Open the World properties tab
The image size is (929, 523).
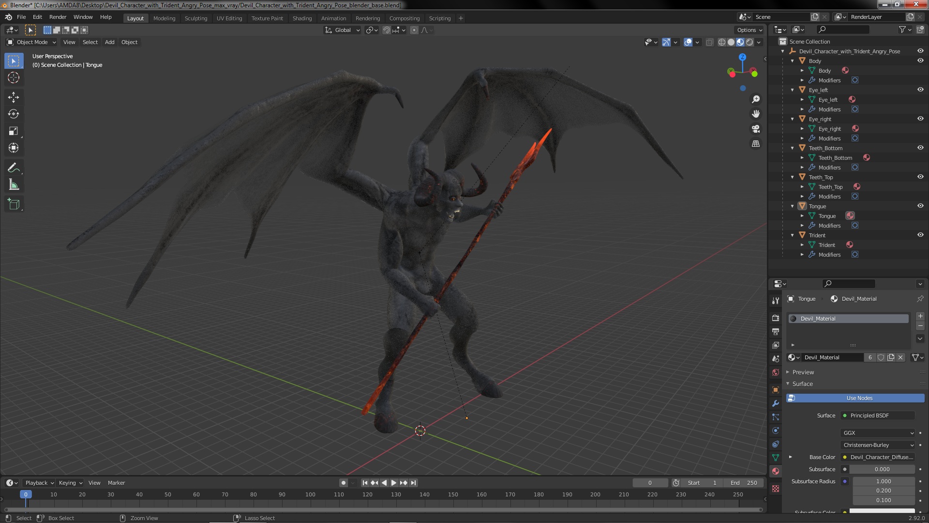[x=776, y=372]
